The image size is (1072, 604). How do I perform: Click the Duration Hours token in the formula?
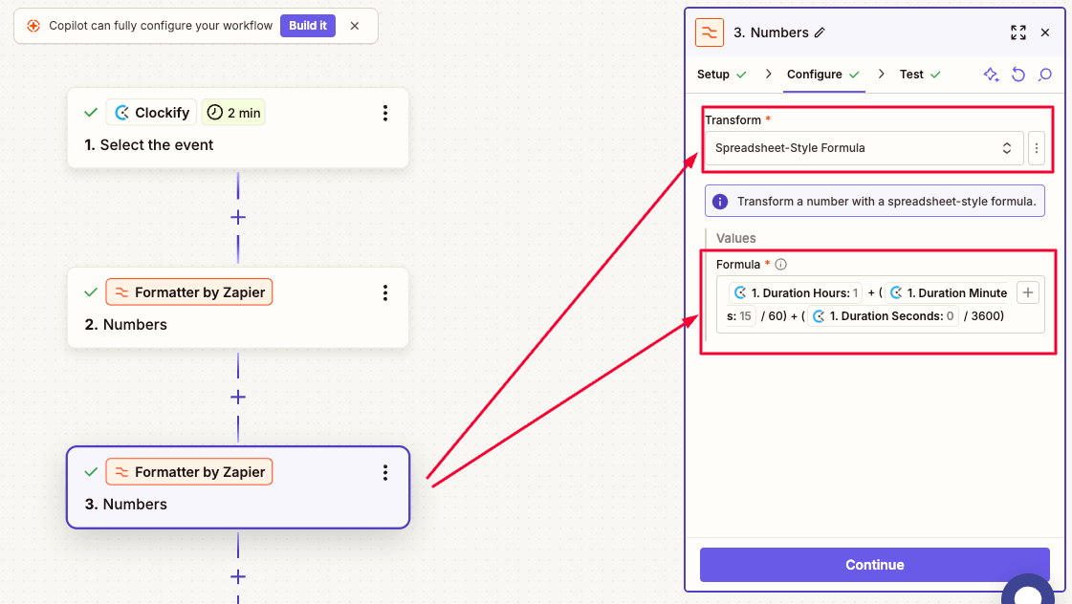(x=794, y=292)
